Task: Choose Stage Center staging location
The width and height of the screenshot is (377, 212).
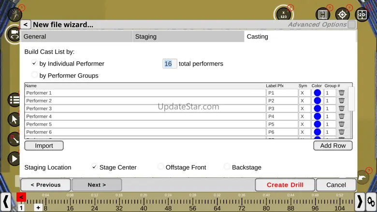Action: (x=94, y=167)
